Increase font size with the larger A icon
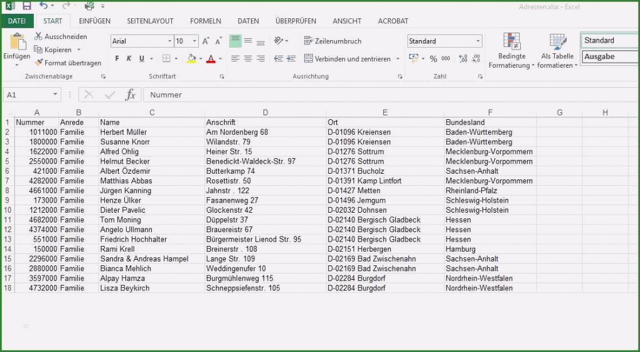The width and height of the screenshot is (640, 352). point(206,41)
